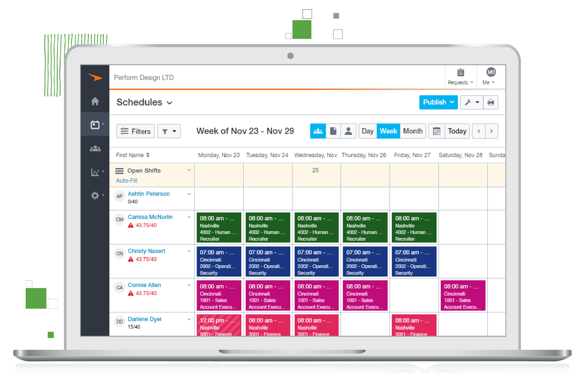Click the Home icon in sidebar
The height and width of the screenshot is (386, 580).
(x=95, y=101)
